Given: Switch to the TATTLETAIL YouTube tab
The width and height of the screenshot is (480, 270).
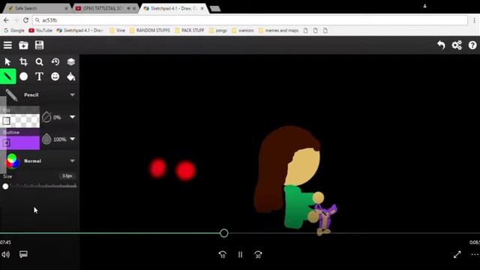Looking at the screenshot, I should (105, 8).
